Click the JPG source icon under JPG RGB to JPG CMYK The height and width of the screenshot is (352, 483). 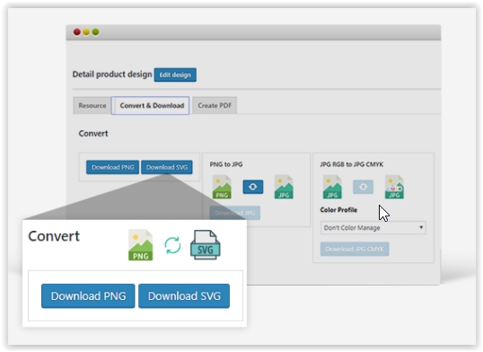click(x=332, y=187)
